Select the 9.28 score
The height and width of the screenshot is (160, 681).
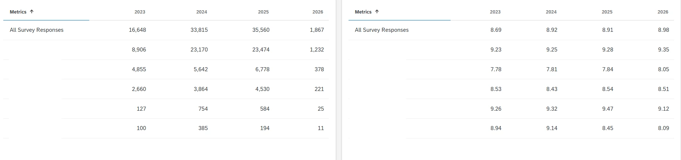608,50
